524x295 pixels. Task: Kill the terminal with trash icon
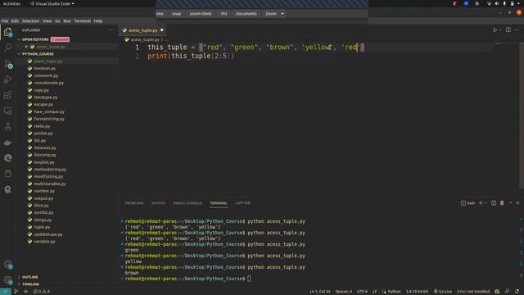point(502,203)
